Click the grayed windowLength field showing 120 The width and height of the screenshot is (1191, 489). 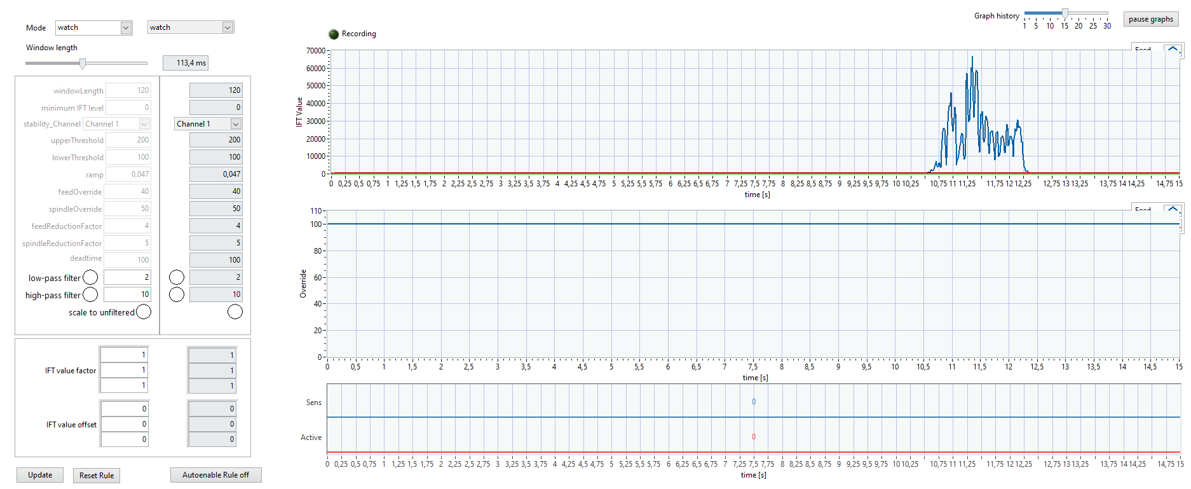128,90
